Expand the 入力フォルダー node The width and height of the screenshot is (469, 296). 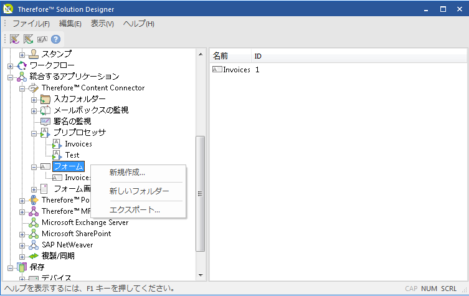(x=34, y=100)
